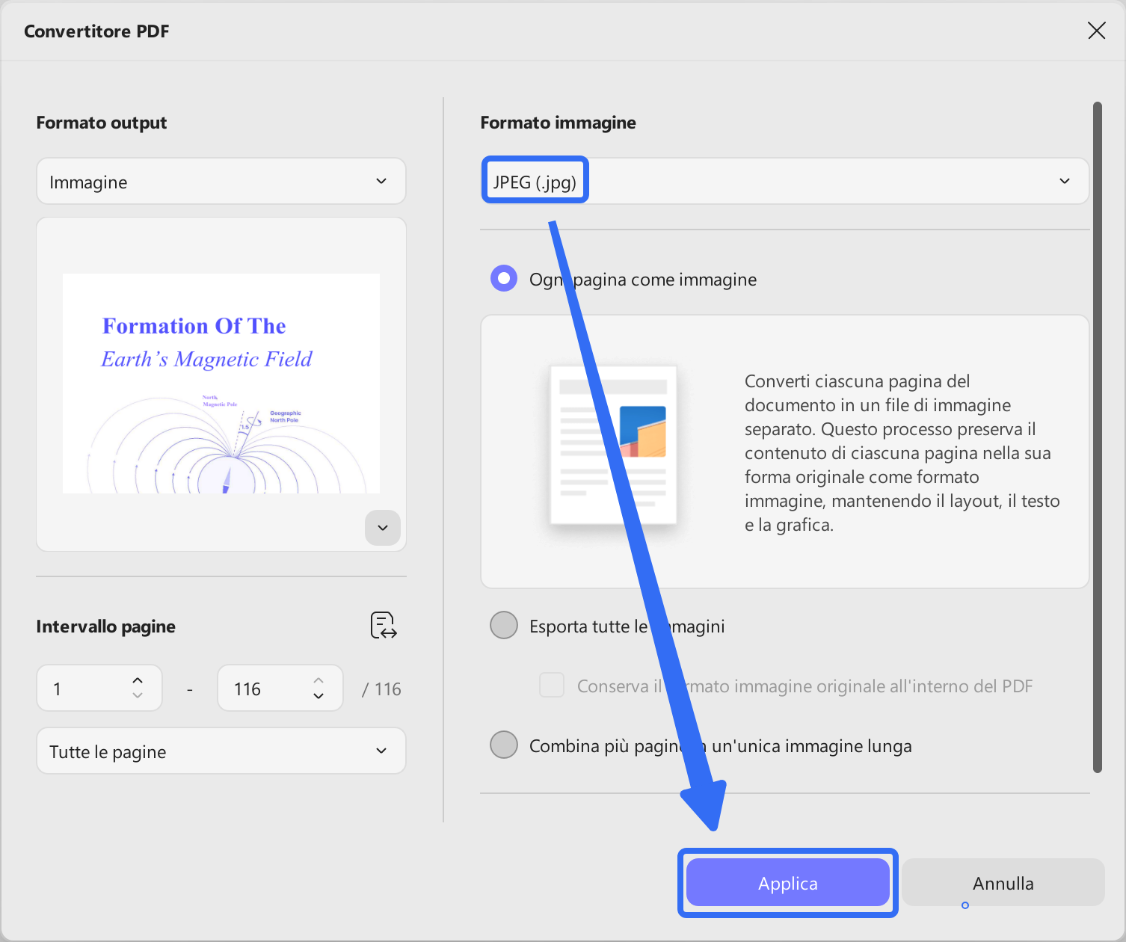Viewport: 1126px width, 942px height.
Task: Open the Formato output dropdown showing Immagine
Action: pyautogui.click(x=221, y=181)
